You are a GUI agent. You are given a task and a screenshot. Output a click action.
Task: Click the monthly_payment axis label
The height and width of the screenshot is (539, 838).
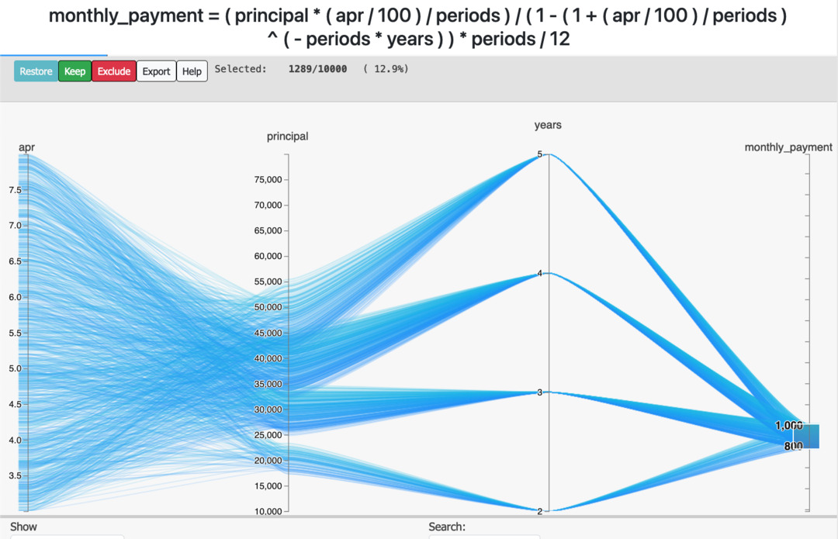tap(788, 147)
